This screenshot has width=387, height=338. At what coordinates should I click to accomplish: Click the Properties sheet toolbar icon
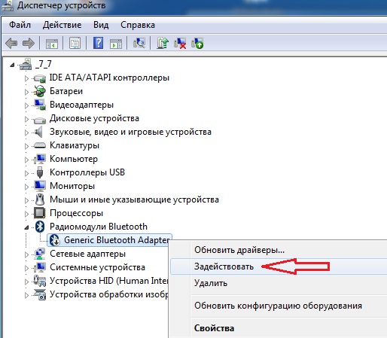pyautogui.click(x=75, y=43)
